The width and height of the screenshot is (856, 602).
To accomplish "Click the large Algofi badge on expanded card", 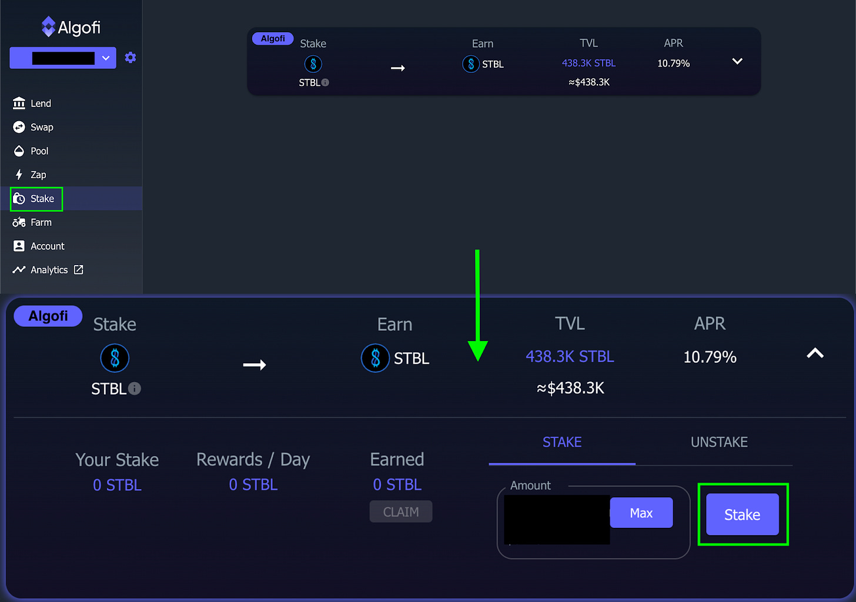I will [48, 316].
